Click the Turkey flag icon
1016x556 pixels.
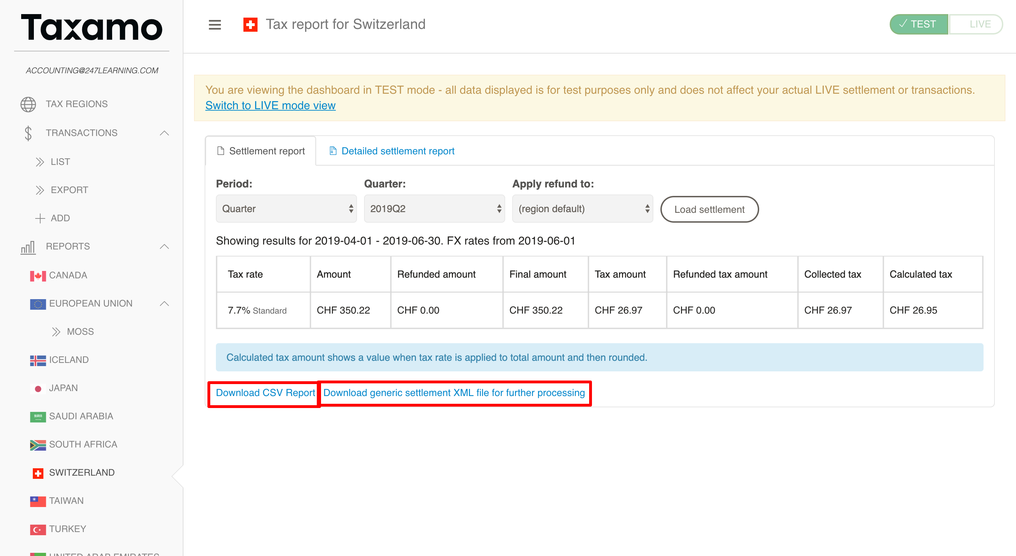[x=38, y=529]
